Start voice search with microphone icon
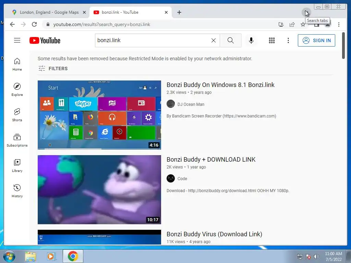351x263 pixels. tap(251, 40)
